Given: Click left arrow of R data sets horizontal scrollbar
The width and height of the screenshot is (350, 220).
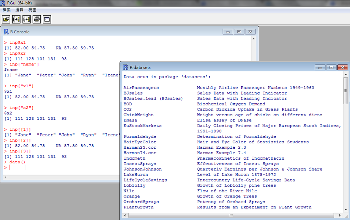Looking at the screenshot, I should pyautogui.click(x=125, y=215).
